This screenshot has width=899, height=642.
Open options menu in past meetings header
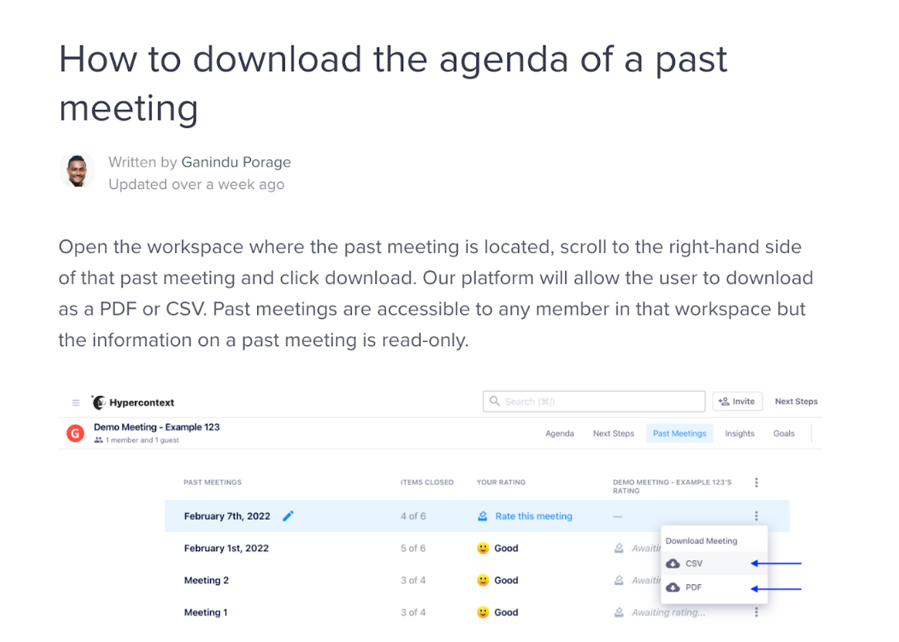756,483
